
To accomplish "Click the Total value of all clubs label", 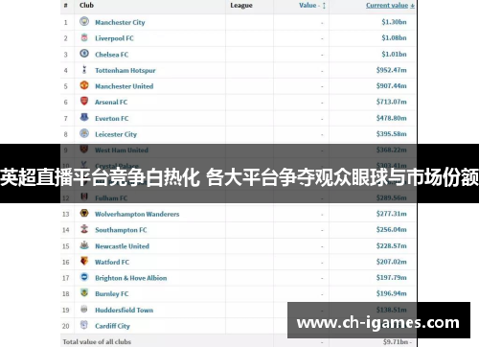I will coord(97,341).
